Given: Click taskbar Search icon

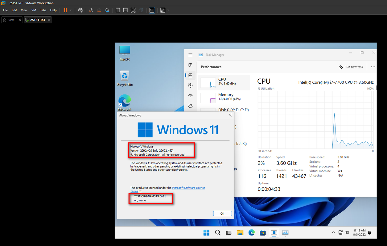Looking at the screenshot, I should [218, 233].
